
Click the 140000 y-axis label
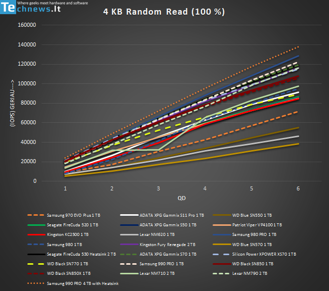(27, 44)
